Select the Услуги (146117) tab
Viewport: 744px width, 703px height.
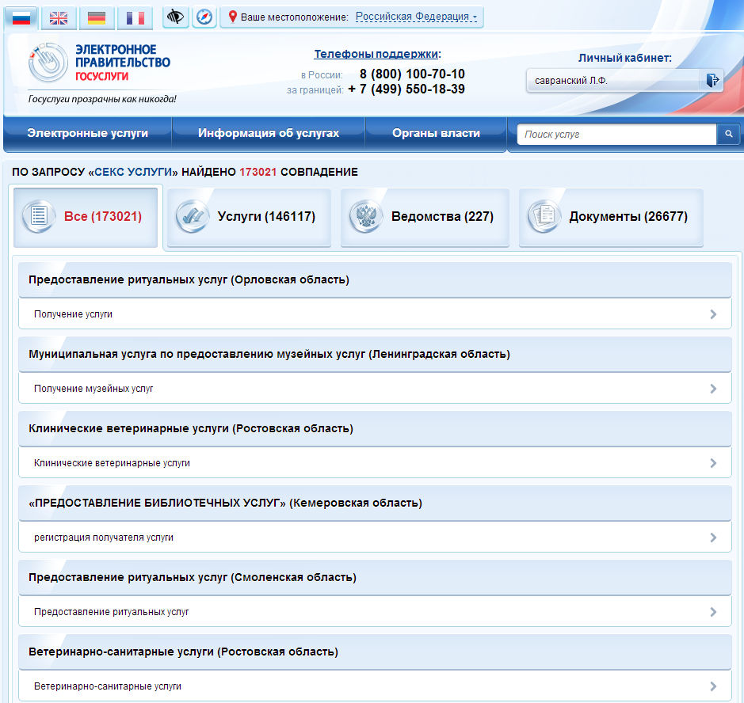pyautogui.click(x=249, y=217)
